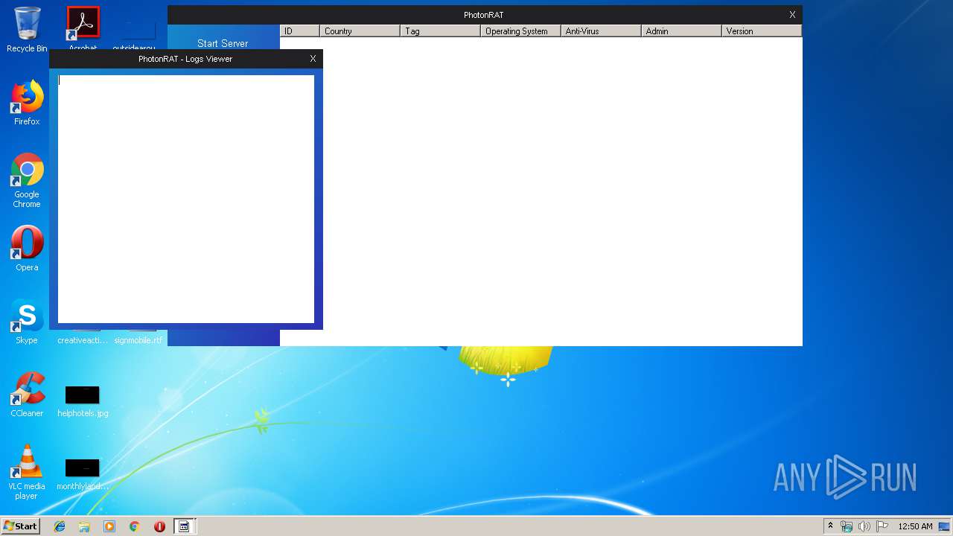Click the PhotonRAT Logs Viewer title bar

pyautogui.click(x=185, y=59)
